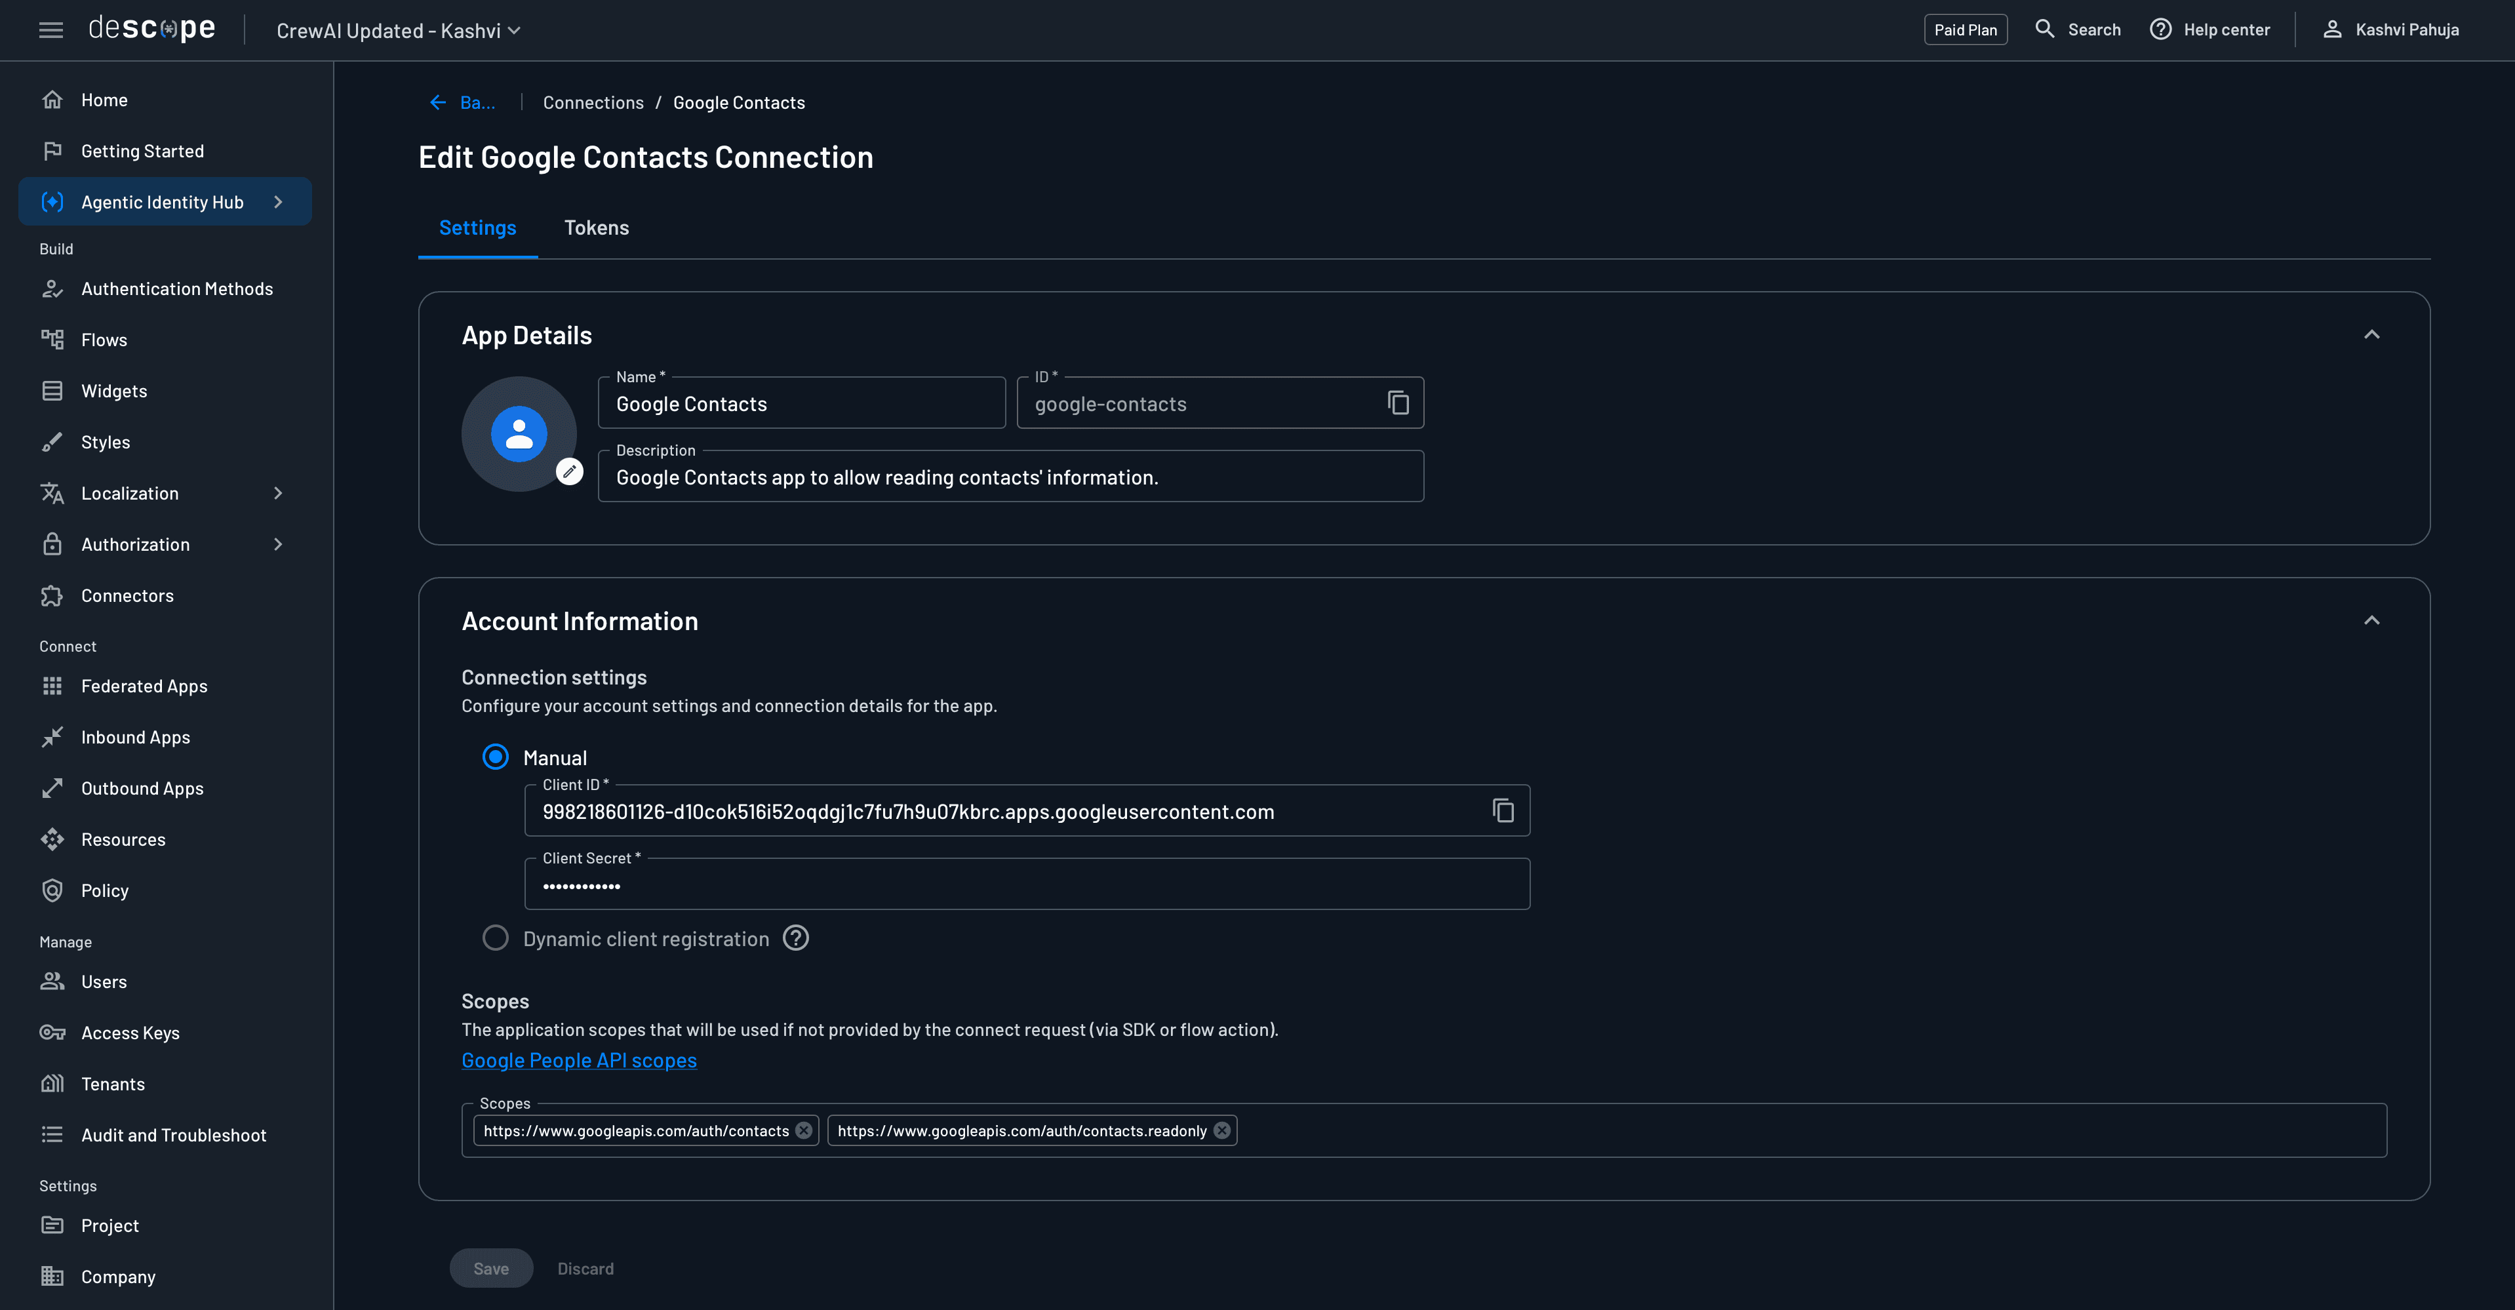This screenshot has height=1310, width=2515.
Task: Open the Tenants sidebar icon
Action: 52,1084
